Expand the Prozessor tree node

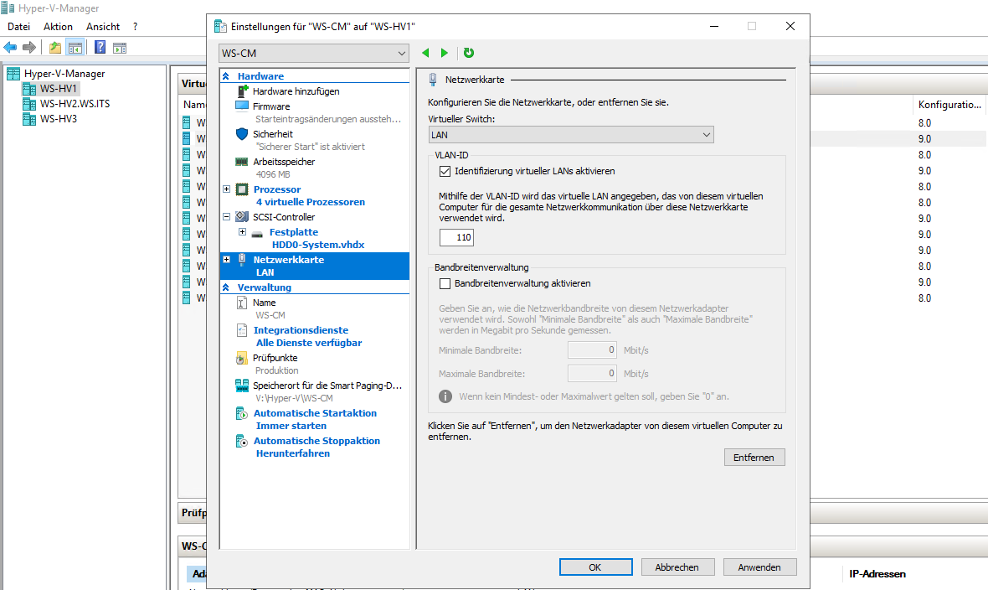(x=227, y=189)
